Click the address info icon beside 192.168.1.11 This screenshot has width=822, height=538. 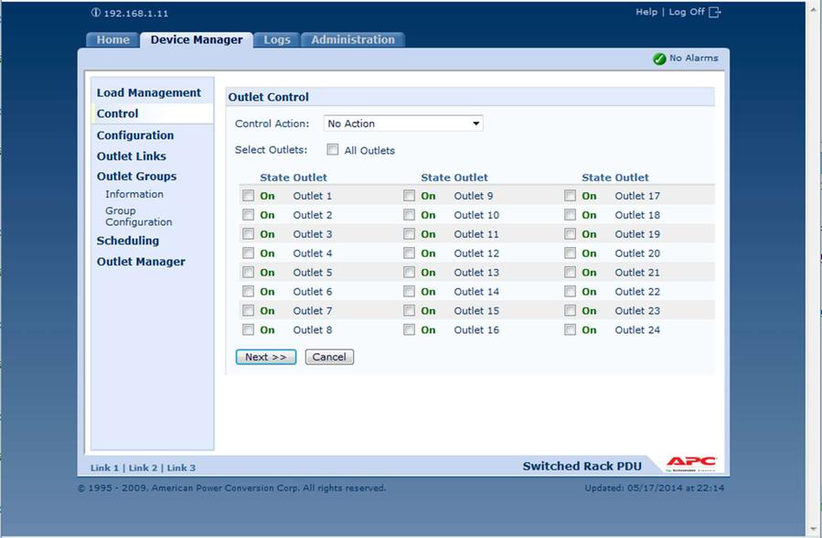point(96,13)
